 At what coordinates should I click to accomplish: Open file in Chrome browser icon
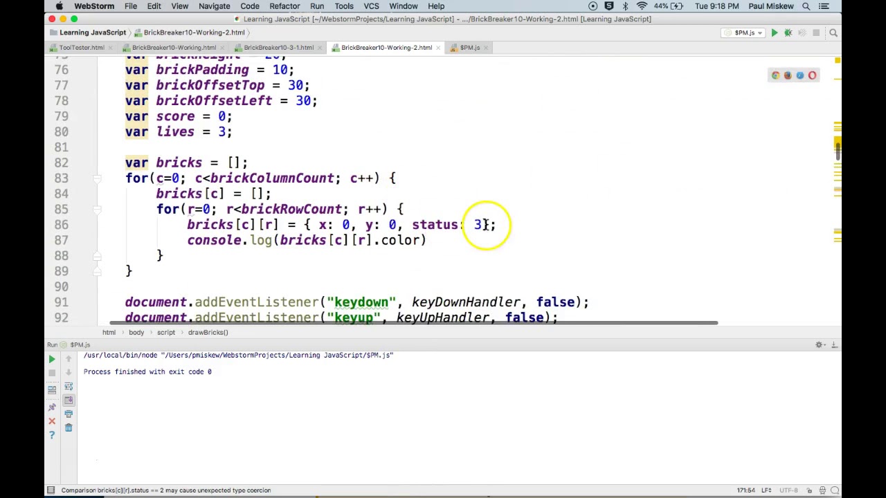coord(775,75)
